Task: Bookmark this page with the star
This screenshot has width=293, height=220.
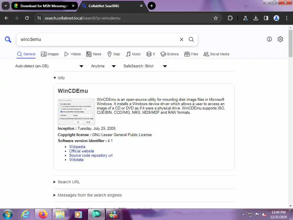Action: click(x=216, y=18)
